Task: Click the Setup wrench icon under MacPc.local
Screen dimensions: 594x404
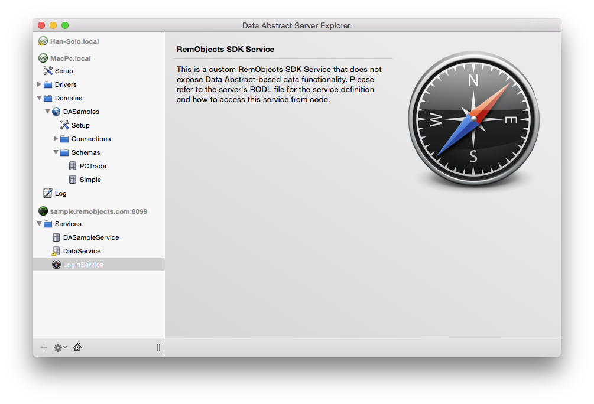Action: coord(48,71)
